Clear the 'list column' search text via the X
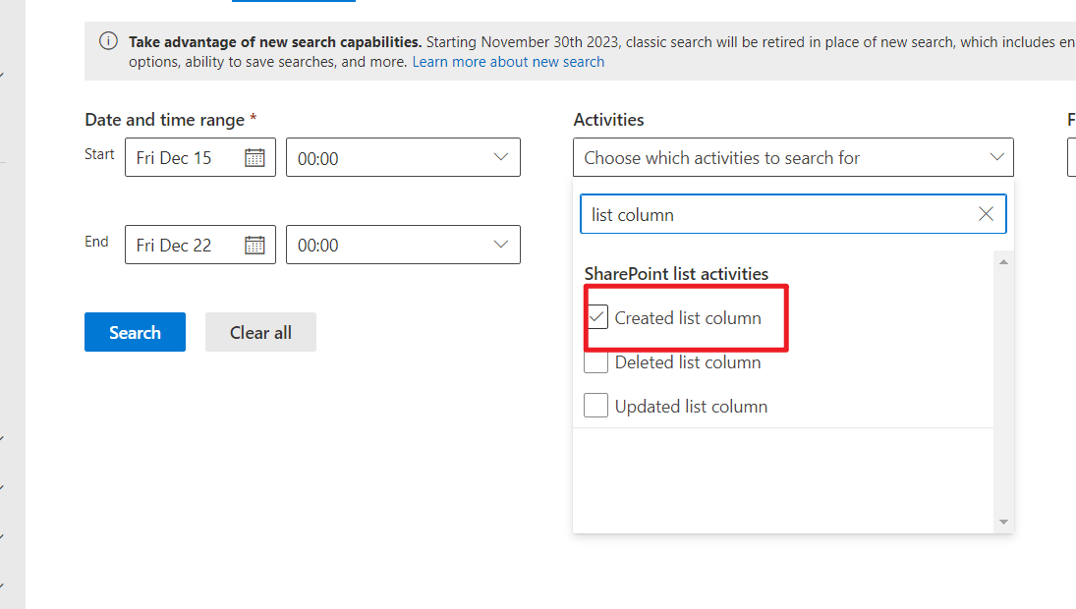The height and width of the screenshot is (609, 1076). click(986, 213)
